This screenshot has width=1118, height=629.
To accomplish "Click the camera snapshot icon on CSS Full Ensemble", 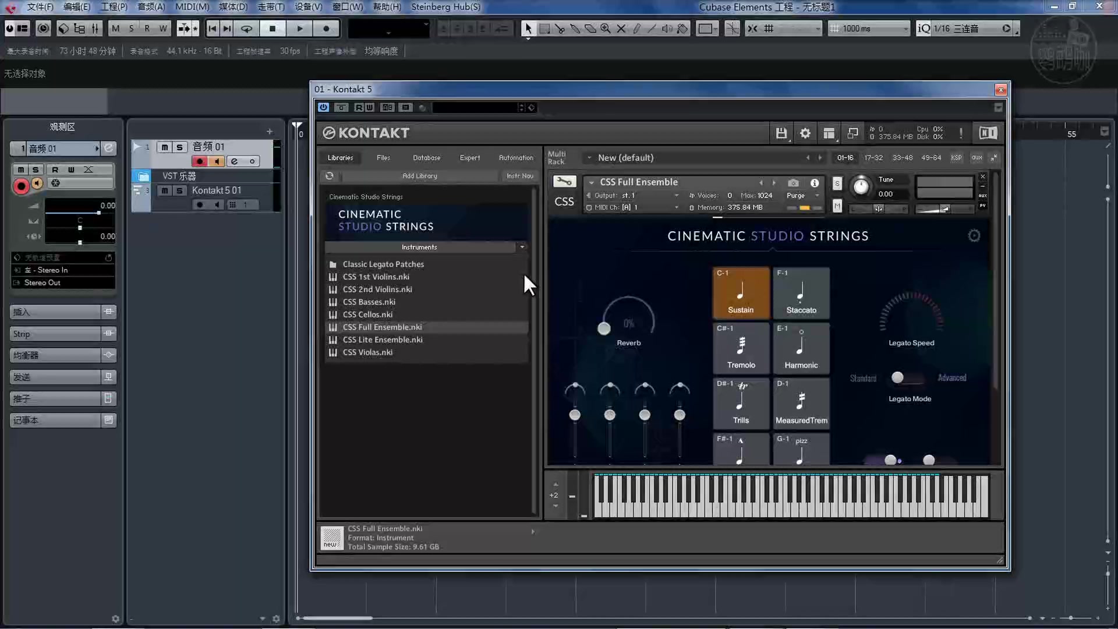I will [x=793, y=182].
